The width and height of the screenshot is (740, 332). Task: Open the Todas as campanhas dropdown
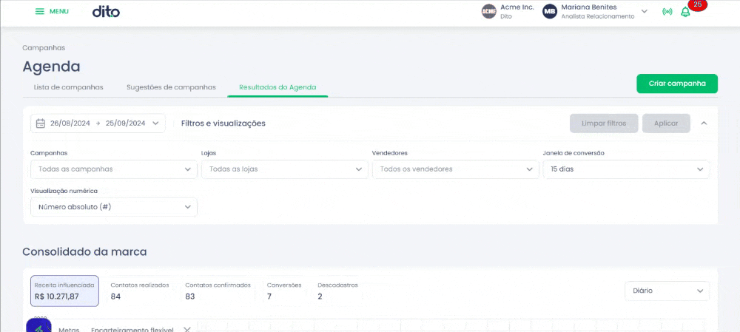(114, 169)
